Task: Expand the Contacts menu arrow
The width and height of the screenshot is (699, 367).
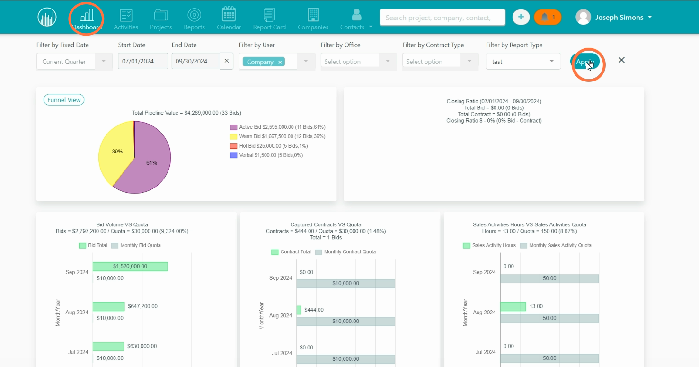Action: [371, 27]
